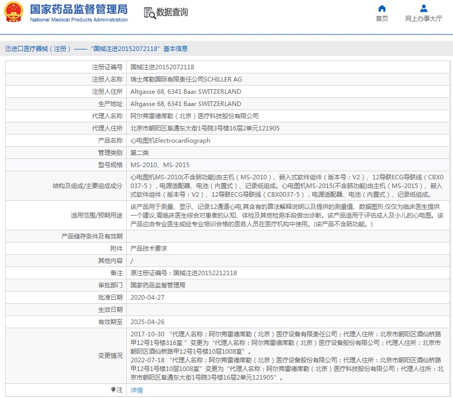Click the 产品储存条件及有效期 row label
Screen dimensions: 453x398
tap(92, 236)
